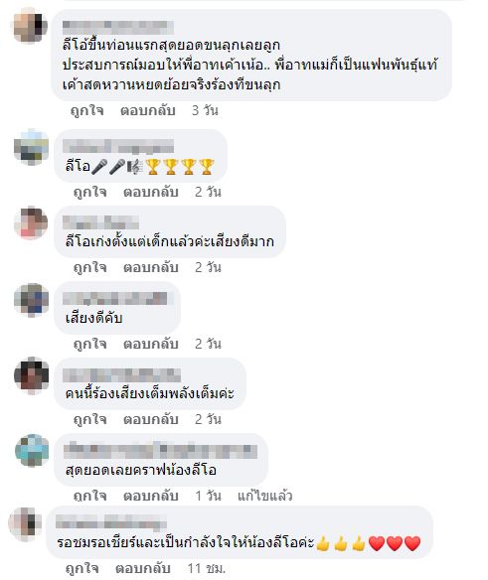Click the แก้ไขแล้ว edited label
The width and height of the screenshot is (488, 580).
pos(264,496)
